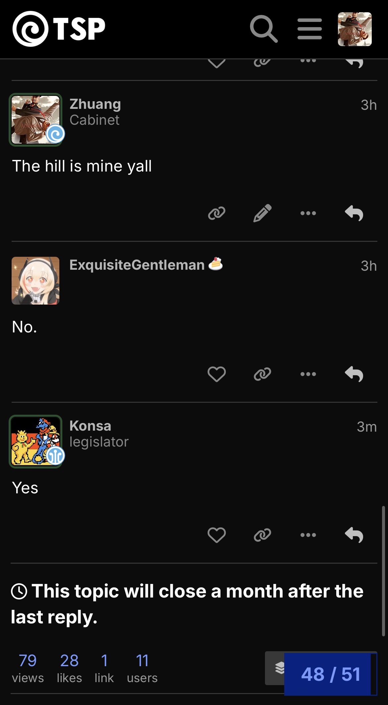This screenshot has height=705, width=388.
Task: Reply to ExquisiteGentleman's post
Action: coord(354,374)
